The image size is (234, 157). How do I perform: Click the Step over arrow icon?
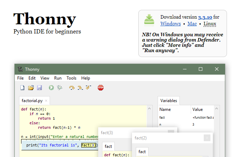[72, 88]
